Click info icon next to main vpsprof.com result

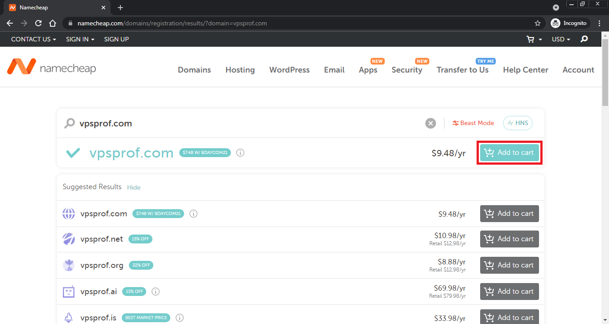(x=240, y=153)
